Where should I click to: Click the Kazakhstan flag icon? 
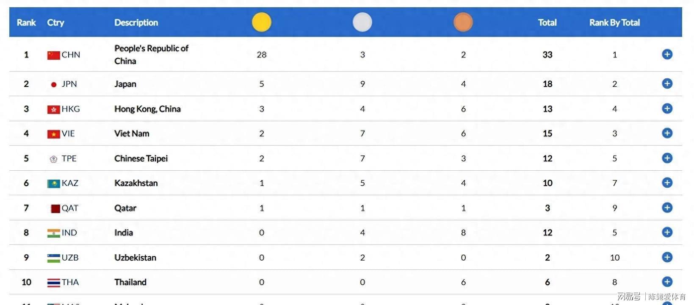(x=53, y=183)
